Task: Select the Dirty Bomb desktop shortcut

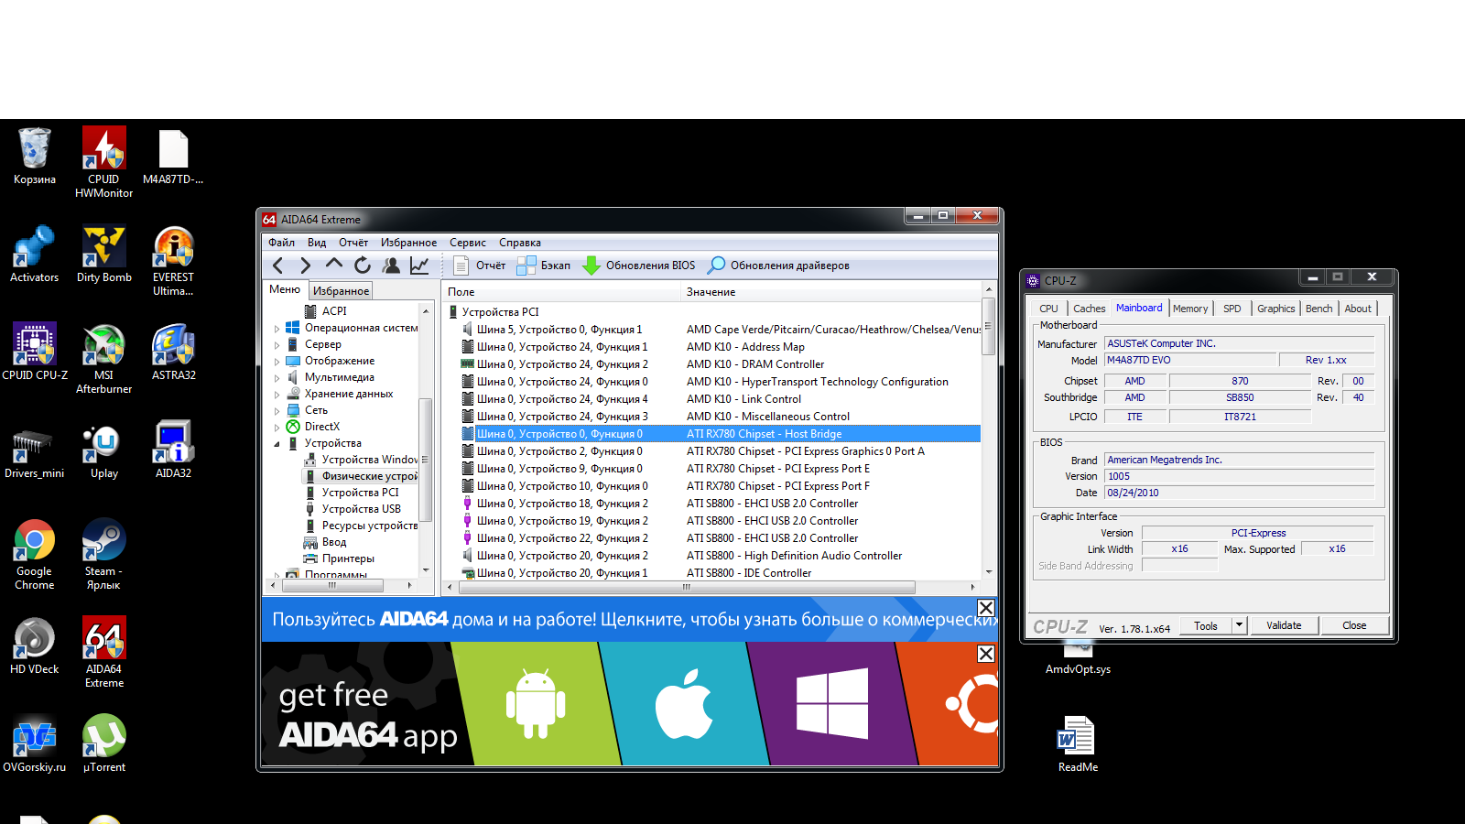Action: (104, 255)
